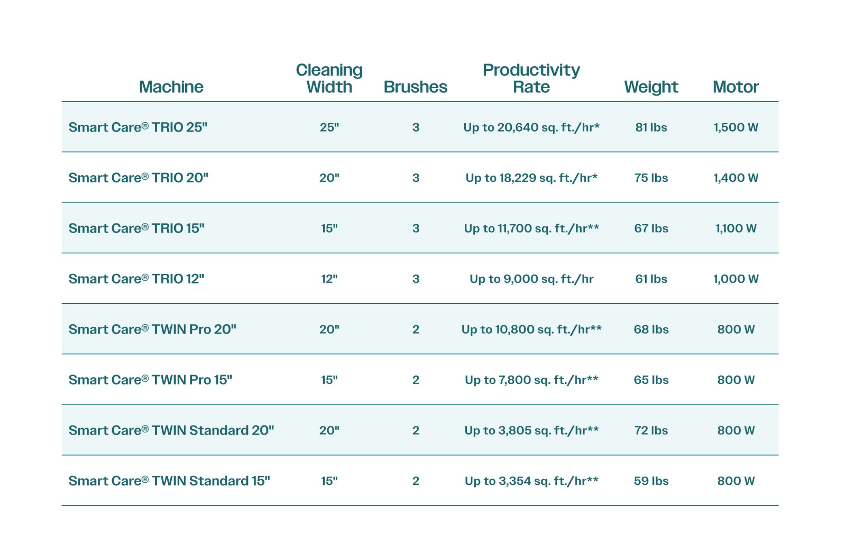Click the 20,640 sq. ft./hr productivity value
The width and height of the screenshot is (841, 560).
[531, 128]
